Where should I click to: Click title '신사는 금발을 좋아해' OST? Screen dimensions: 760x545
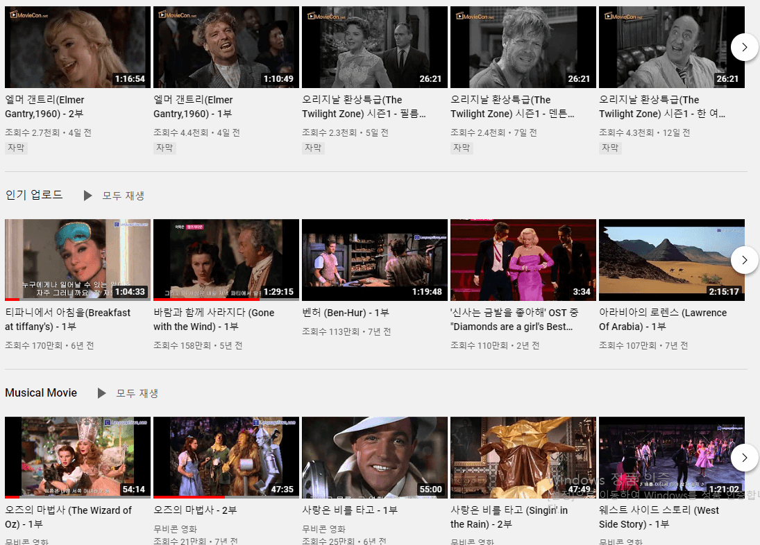(514, 320)
